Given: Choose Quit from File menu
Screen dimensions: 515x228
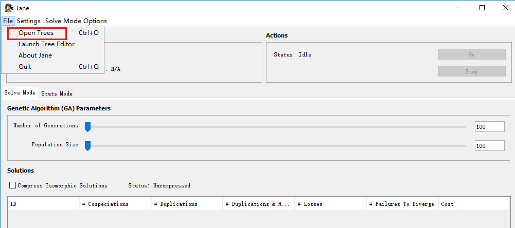Looking at the screenshot, I should pyautogui.click(x=53, y=66).
